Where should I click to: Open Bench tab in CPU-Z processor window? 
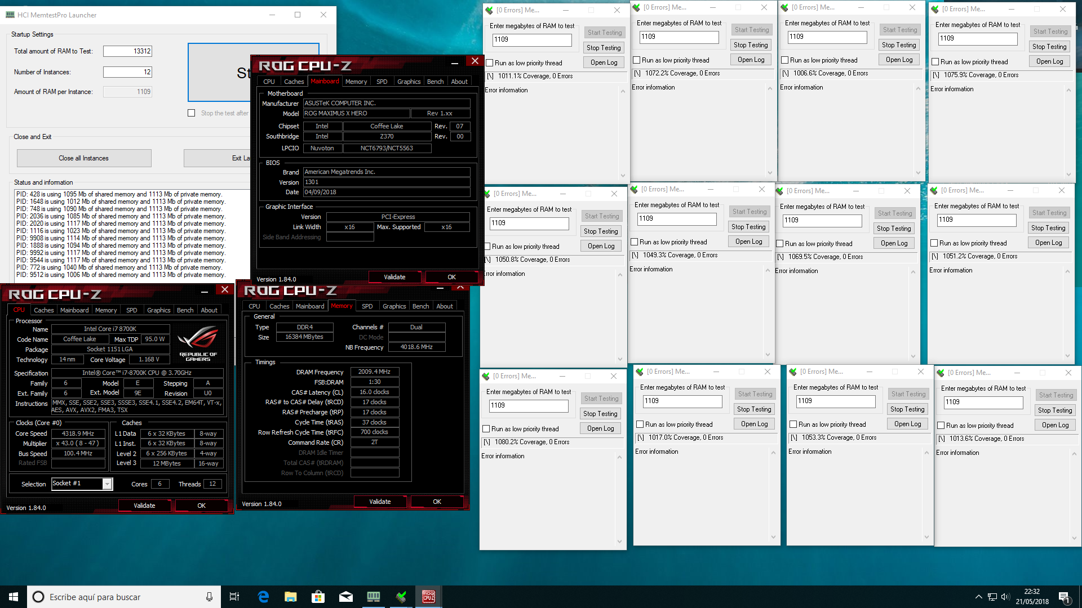tap(185, 310)
